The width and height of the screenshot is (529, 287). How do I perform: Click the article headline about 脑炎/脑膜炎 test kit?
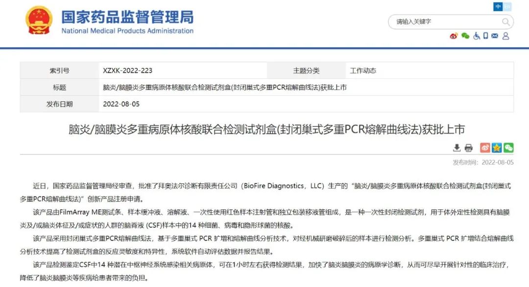266,130
